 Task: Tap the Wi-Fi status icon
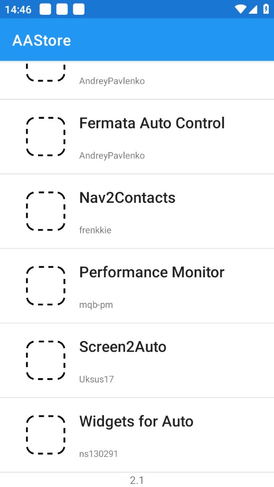coord(240,10)
